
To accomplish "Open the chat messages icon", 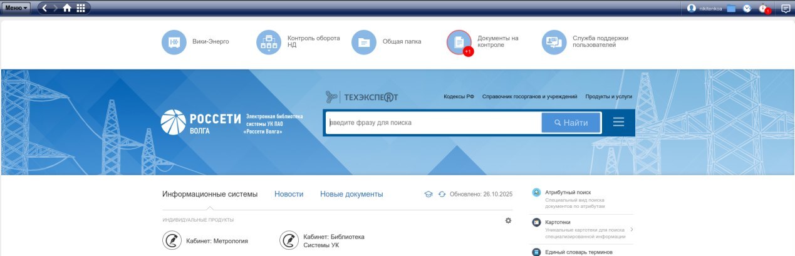I will 786,9.
